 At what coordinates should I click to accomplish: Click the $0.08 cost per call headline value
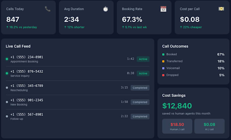(x=190, y=19)
